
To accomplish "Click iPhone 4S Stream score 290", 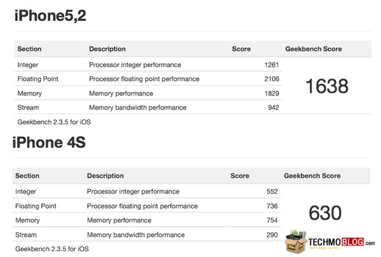I will pos(272,235).
